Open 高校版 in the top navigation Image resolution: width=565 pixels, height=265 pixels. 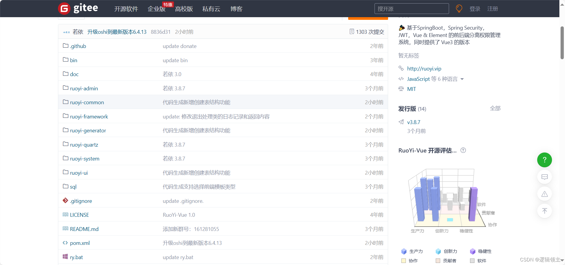(184, 9)
